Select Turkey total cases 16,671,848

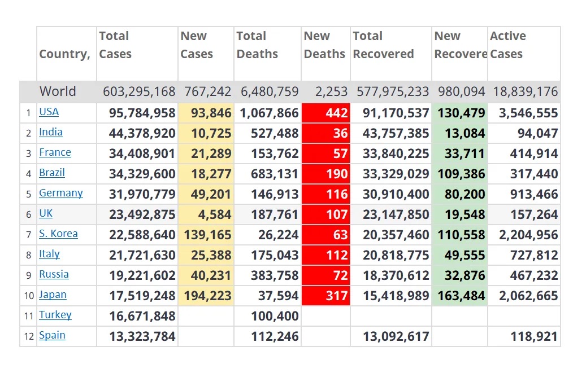point(142,317)
